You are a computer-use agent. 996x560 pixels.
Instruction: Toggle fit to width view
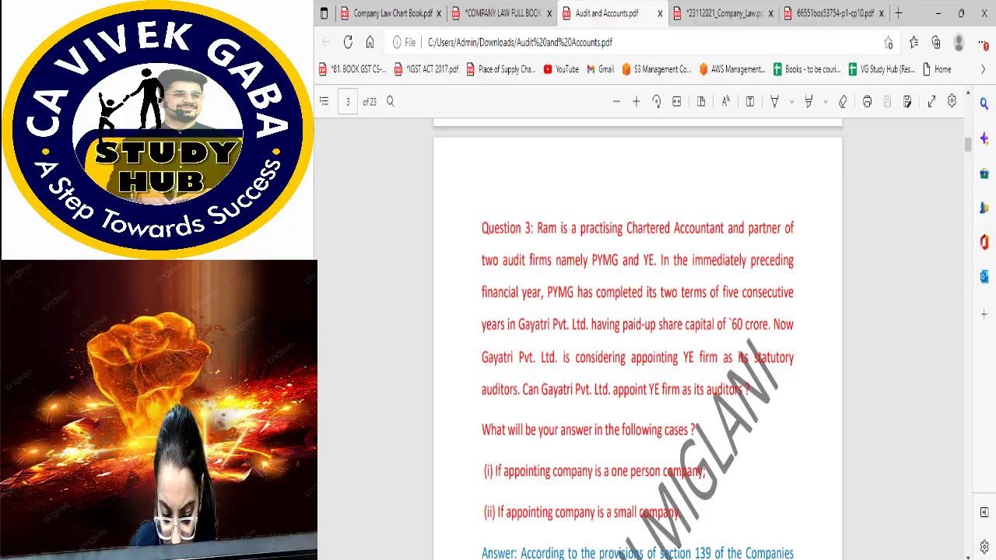[676, 102]
